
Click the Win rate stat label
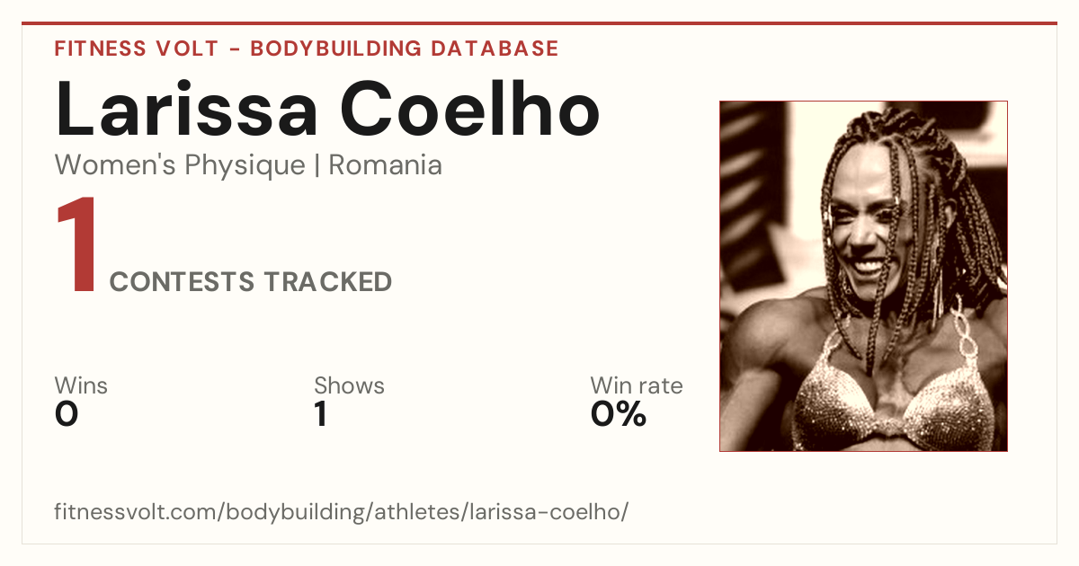[637, 385]
